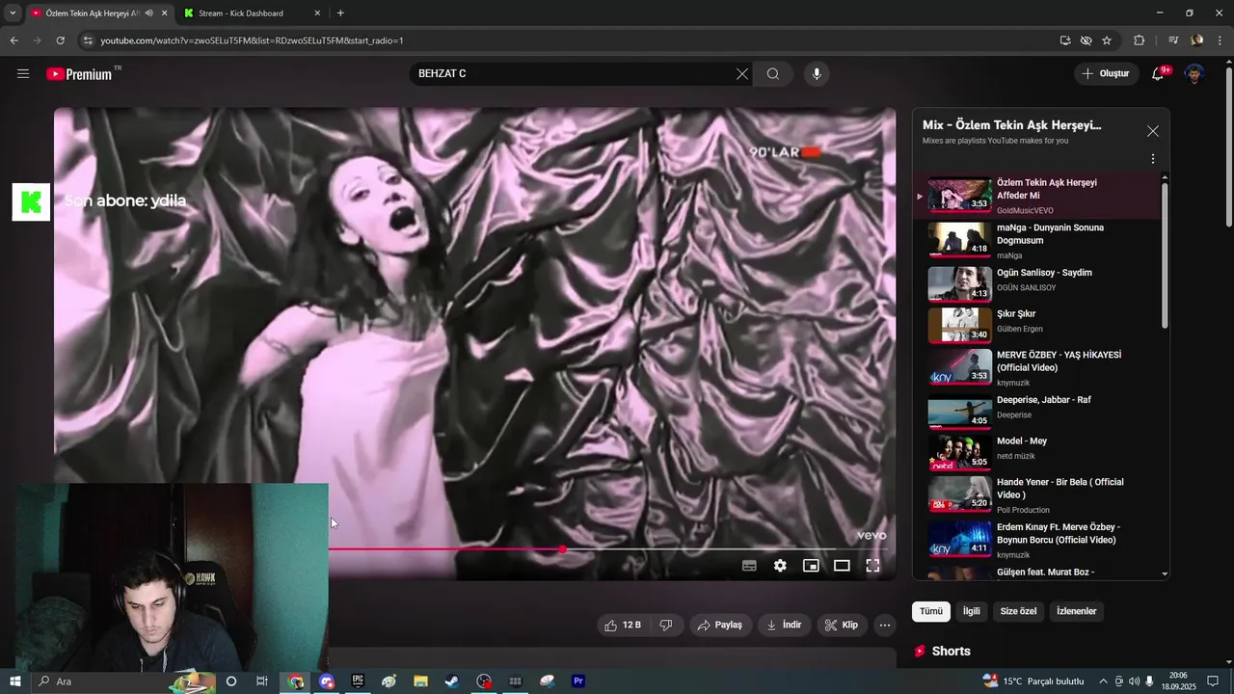
Task: Close the Mix playlist panel
Action: pyautogui.click(x=1152, y=131)
